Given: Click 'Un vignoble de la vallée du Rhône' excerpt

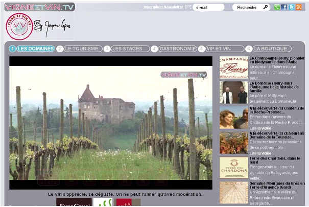Looking at the screenshot, I should click(x=272, y=197).
